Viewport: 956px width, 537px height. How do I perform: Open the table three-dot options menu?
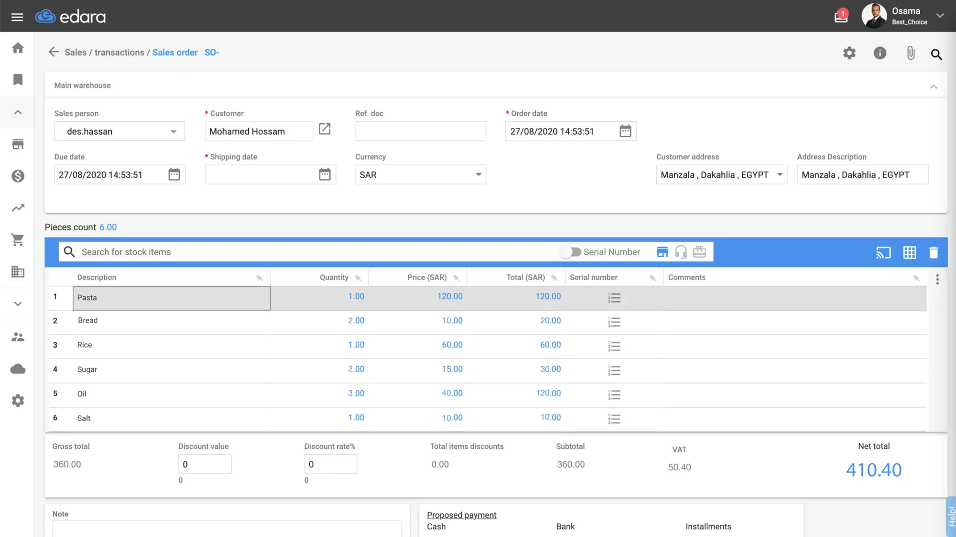click(x=937, y=279)
